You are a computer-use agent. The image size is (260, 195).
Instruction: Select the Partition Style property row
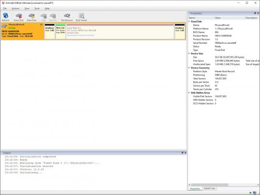coord(224,71)
